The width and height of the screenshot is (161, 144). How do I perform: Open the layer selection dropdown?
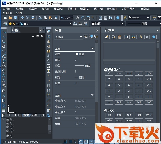71,24
